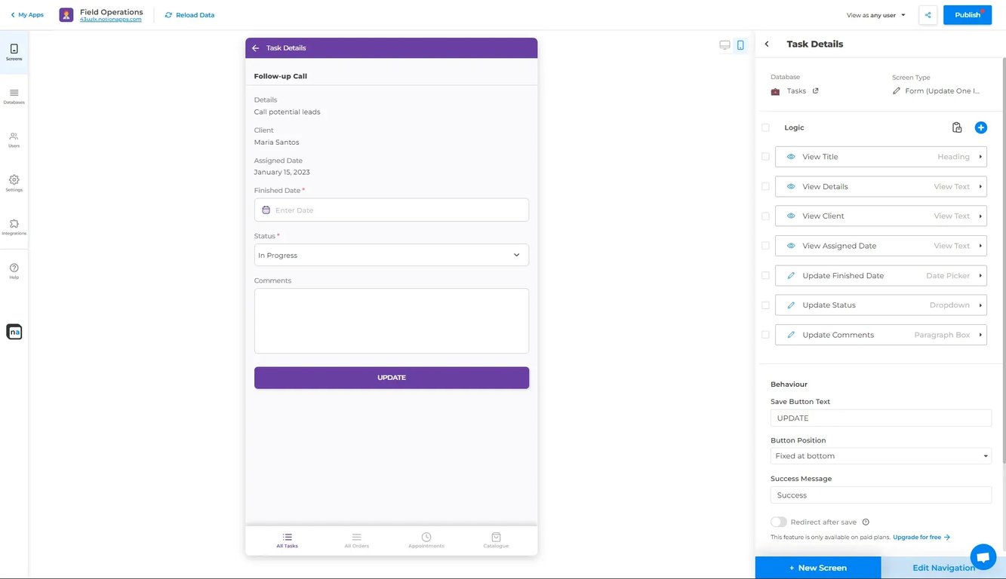Viewport: 1006px width, 579px height.
Task: Open the Databases sidebar section
Action: click(14, 96)
